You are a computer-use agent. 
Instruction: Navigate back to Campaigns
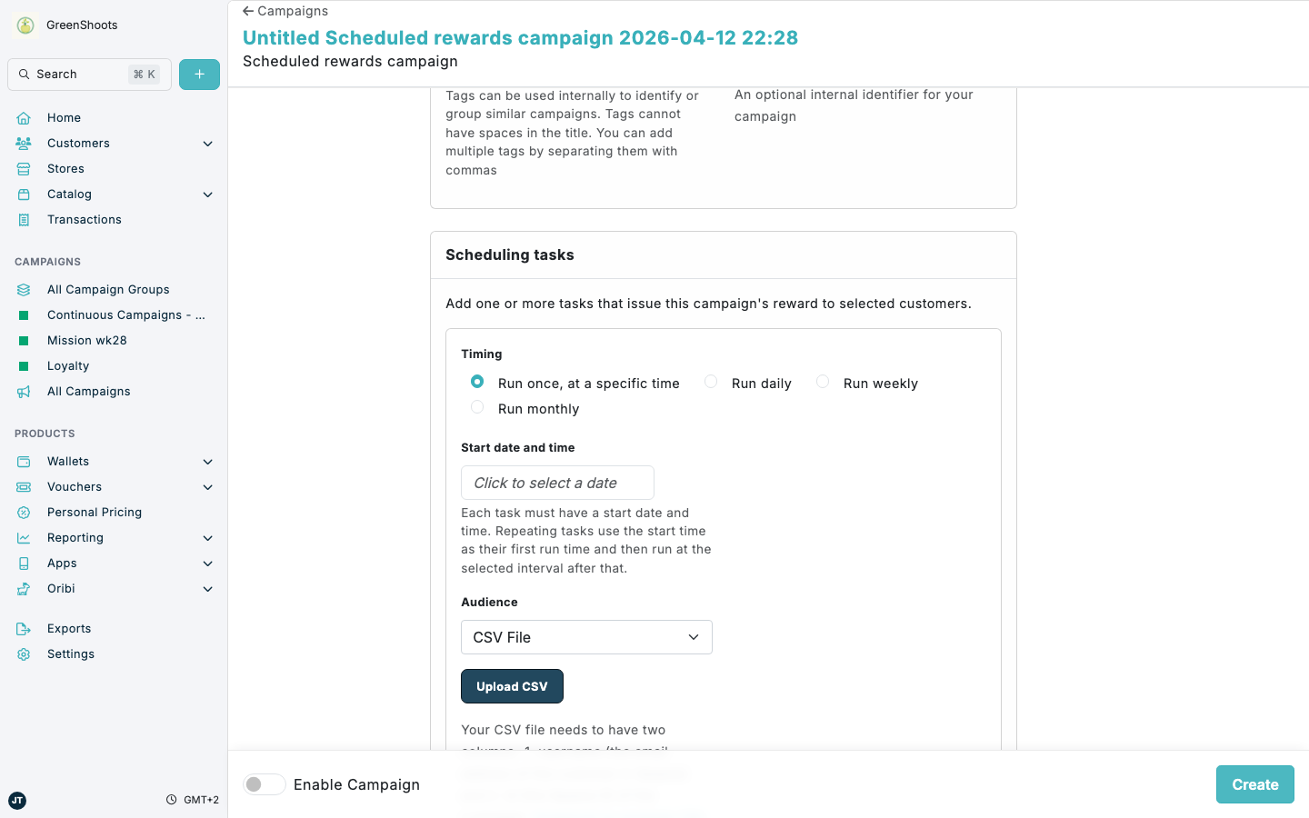click(285, 11)
